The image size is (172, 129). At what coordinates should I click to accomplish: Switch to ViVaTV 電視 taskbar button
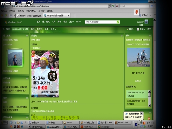click(x=71, y=127)
